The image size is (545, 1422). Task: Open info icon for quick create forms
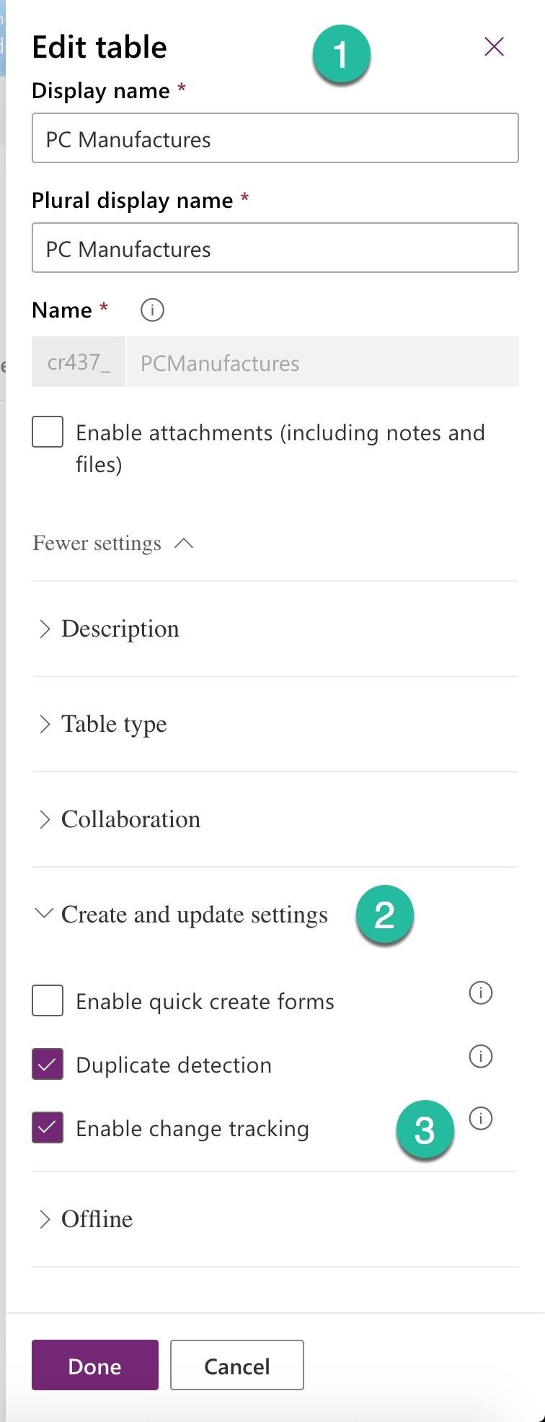pyautogui.click(x=481, y=993)
